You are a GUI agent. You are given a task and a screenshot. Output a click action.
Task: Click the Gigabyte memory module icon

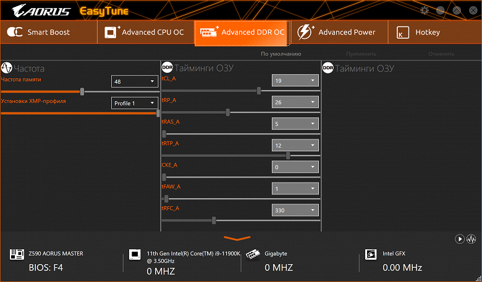click(253, 254)
